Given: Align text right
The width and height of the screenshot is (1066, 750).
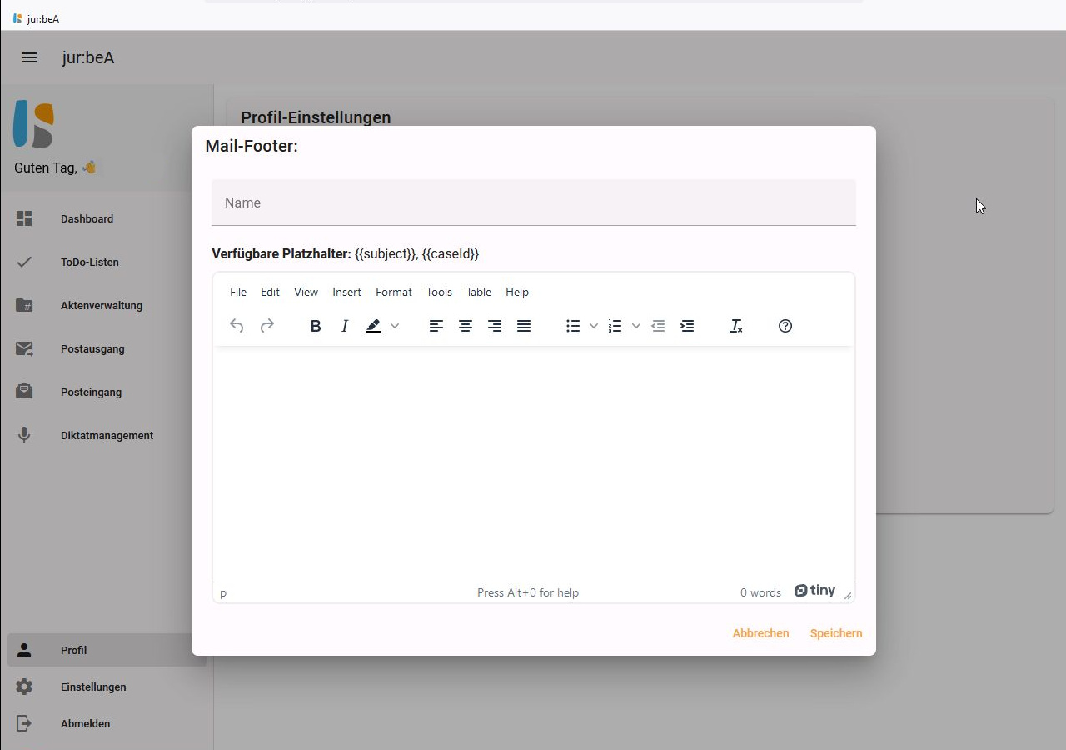Looking at the screenshot, I should click(x=495, y=326).
